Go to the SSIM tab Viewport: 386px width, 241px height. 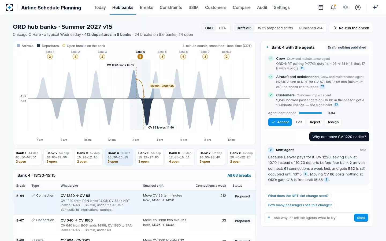[194, 7]
